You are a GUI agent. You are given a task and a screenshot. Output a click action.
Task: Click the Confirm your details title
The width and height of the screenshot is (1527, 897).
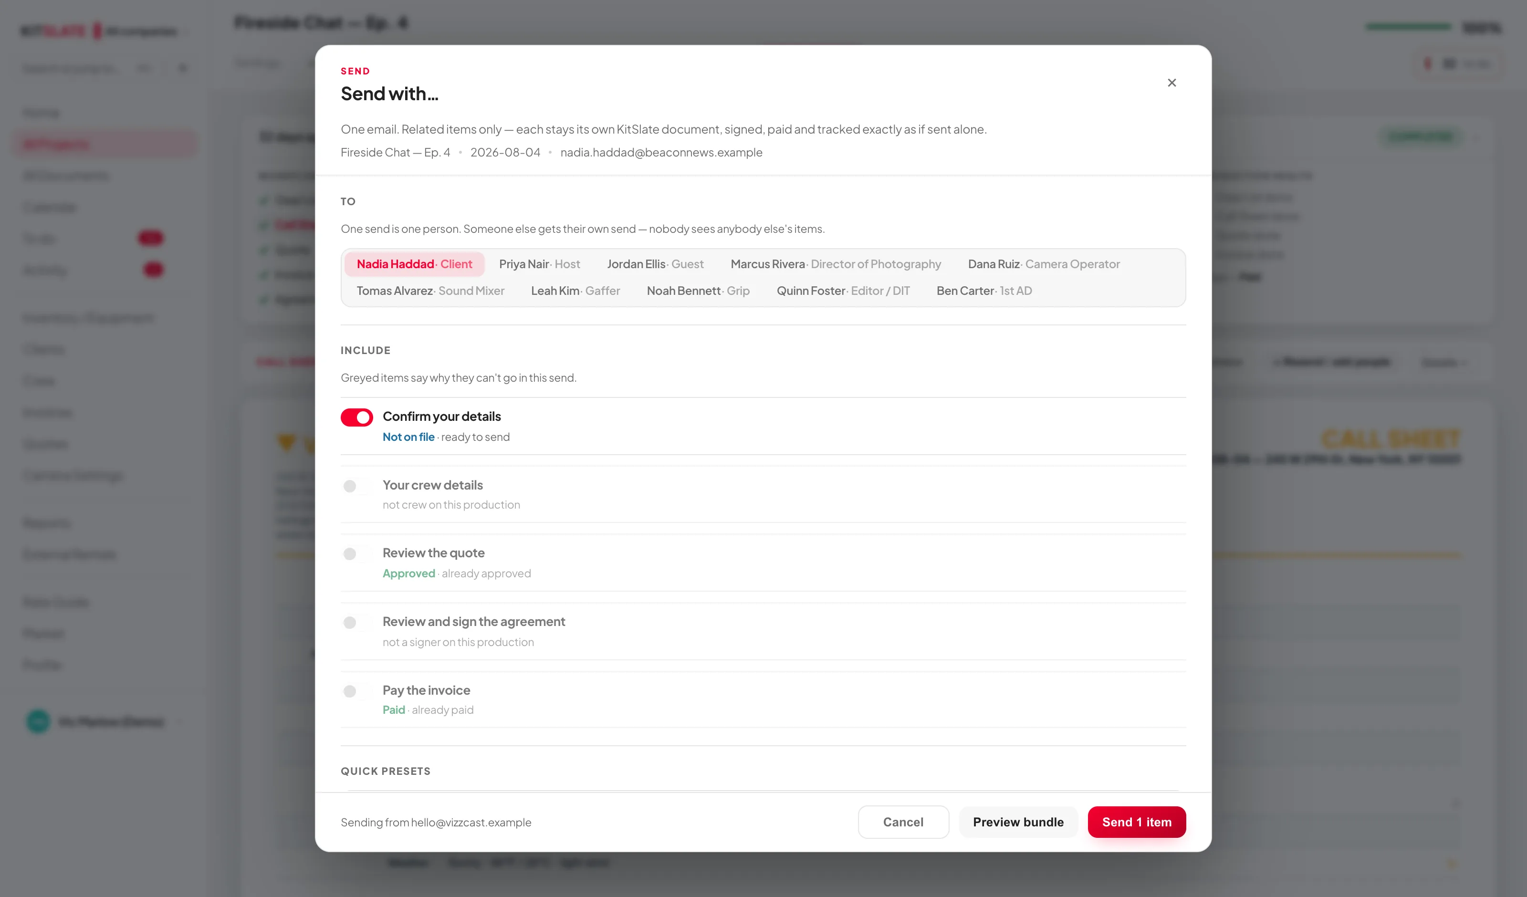[442, 417]
